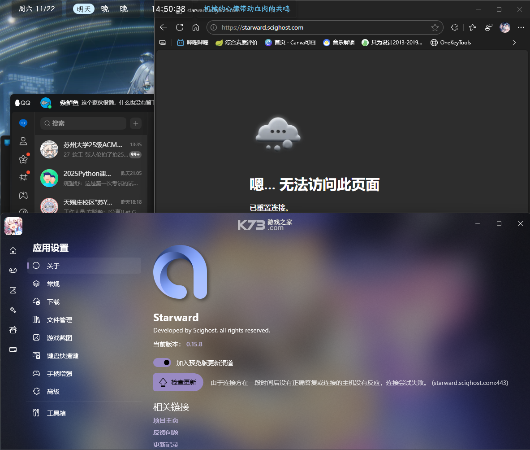Open the 反馈问题 link

[166, 433]
